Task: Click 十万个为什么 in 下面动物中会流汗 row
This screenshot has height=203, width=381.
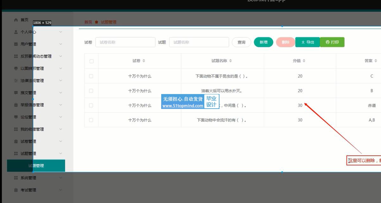Action: 140,120
